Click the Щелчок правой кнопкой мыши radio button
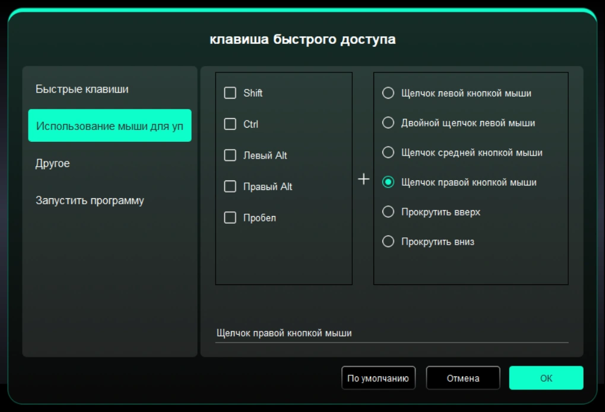The image size is (605, 412). [388, 182]
